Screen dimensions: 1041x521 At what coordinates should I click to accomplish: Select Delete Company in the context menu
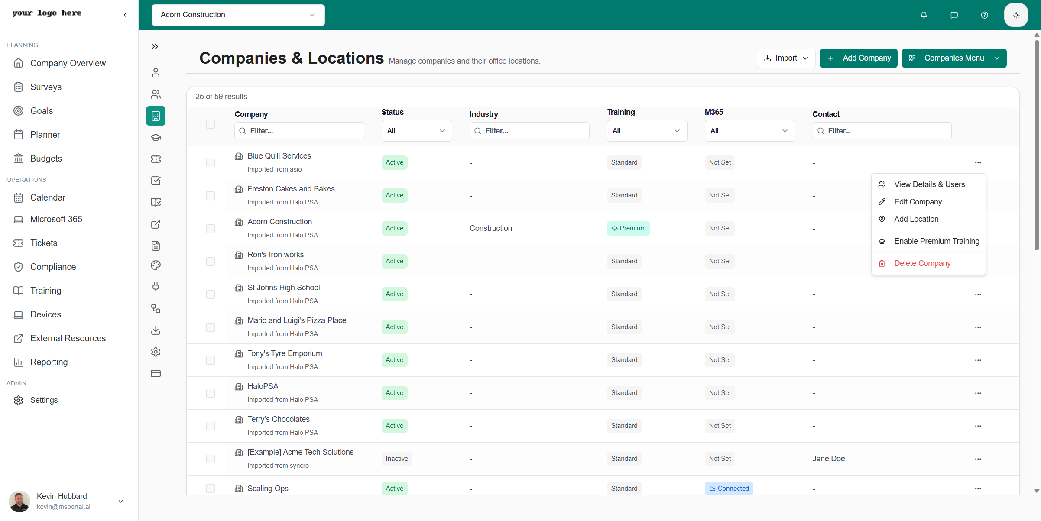coord(922,263)
